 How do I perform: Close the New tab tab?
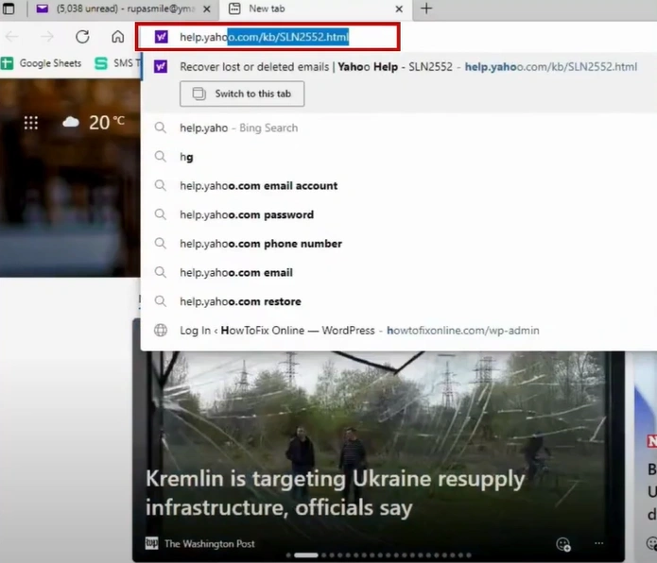click(399, 9)
